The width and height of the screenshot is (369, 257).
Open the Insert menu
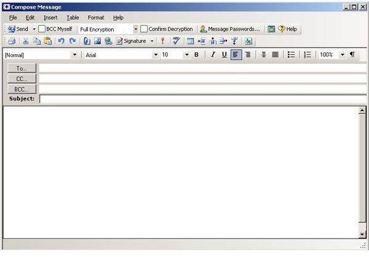pyautogui.click(x=50, y=18)
